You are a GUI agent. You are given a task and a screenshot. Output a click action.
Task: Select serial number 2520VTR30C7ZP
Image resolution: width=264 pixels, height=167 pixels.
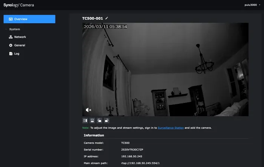(x=132, y=150)
